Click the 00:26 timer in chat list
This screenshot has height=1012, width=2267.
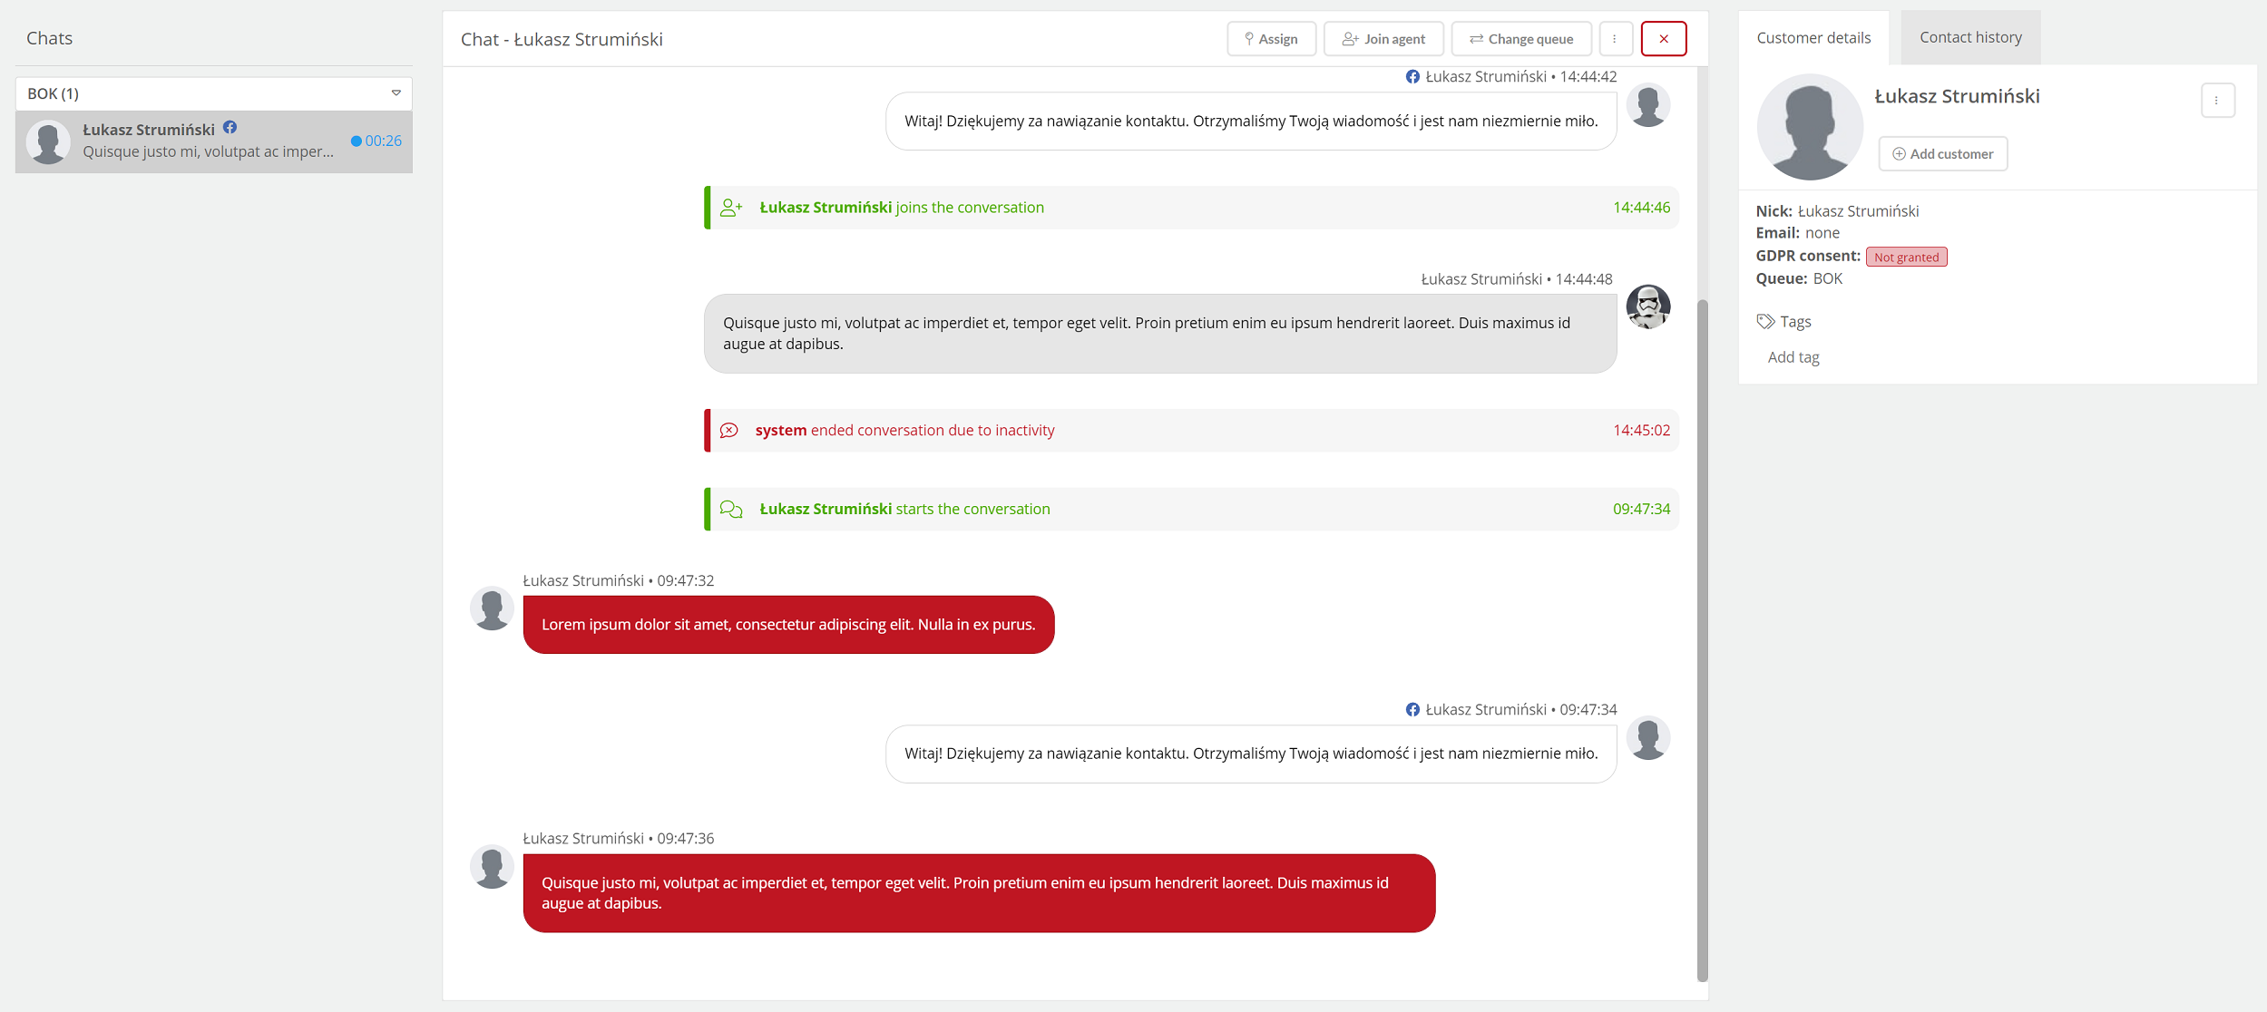point(376,141)
